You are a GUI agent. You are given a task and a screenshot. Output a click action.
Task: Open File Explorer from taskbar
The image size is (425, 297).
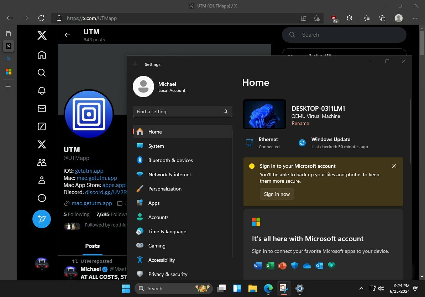tap(253, 288)
